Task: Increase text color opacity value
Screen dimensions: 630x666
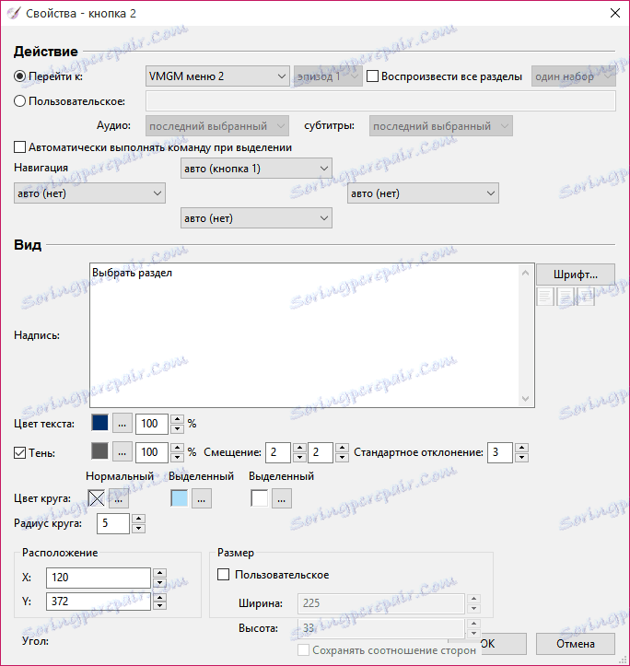Action: click(177, 419)
